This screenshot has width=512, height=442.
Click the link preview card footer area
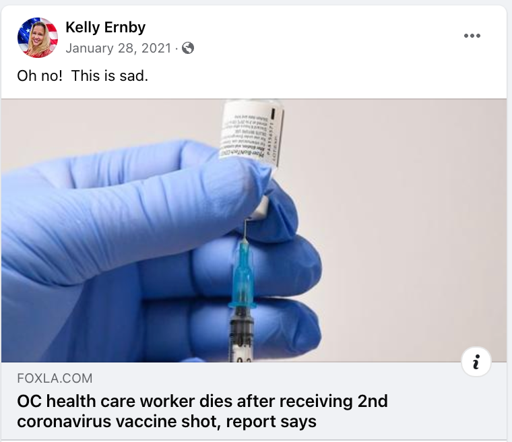click(254, 401)
